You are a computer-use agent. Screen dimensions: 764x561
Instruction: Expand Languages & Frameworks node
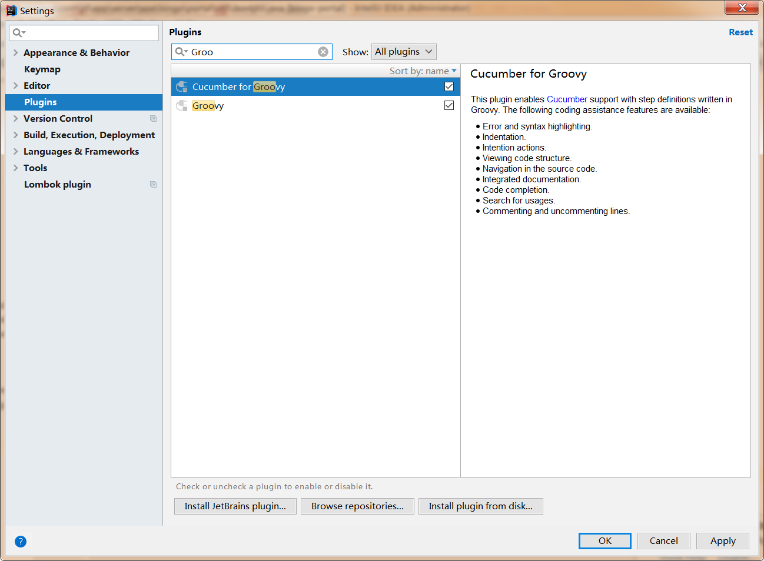click(16, 152)
